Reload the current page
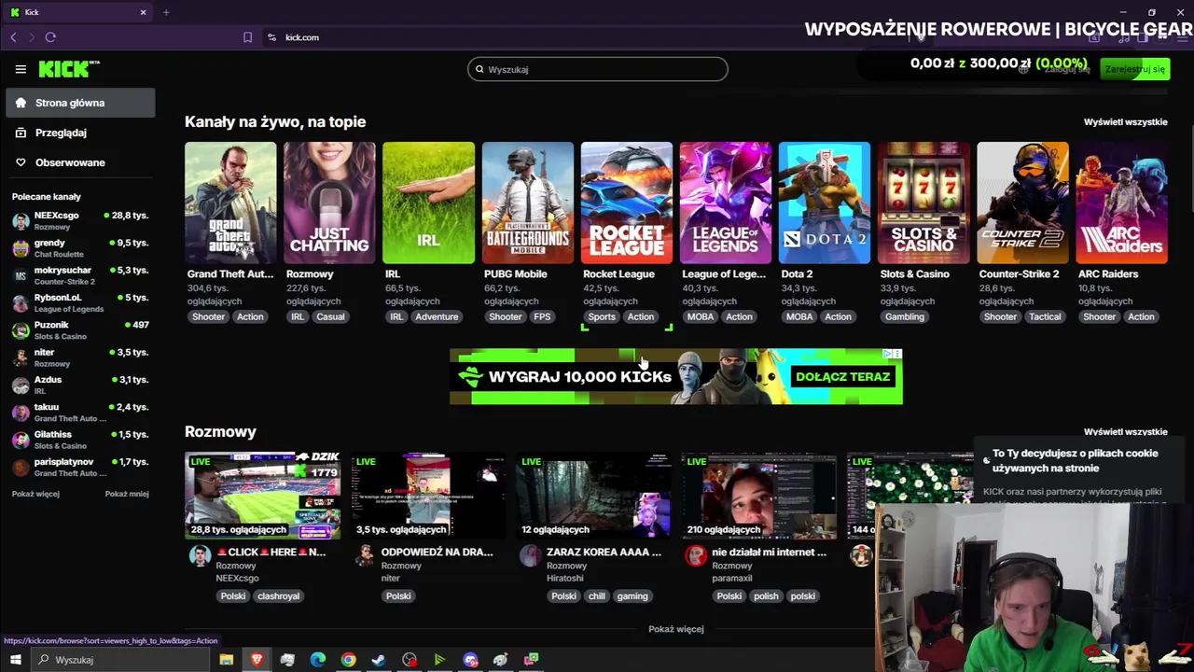The height and width of the screenshot is (672, 1194). pos(50,37)
